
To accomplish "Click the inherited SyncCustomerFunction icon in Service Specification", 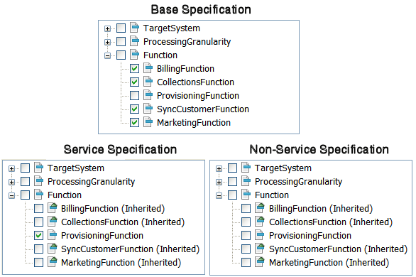I will [x=53, y=249].
